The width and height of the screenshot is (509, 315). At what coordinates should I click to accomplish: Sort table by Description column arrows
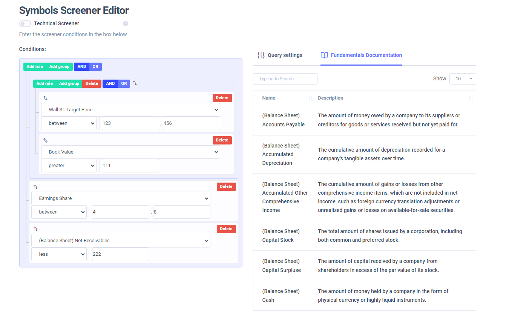[471, 98]
